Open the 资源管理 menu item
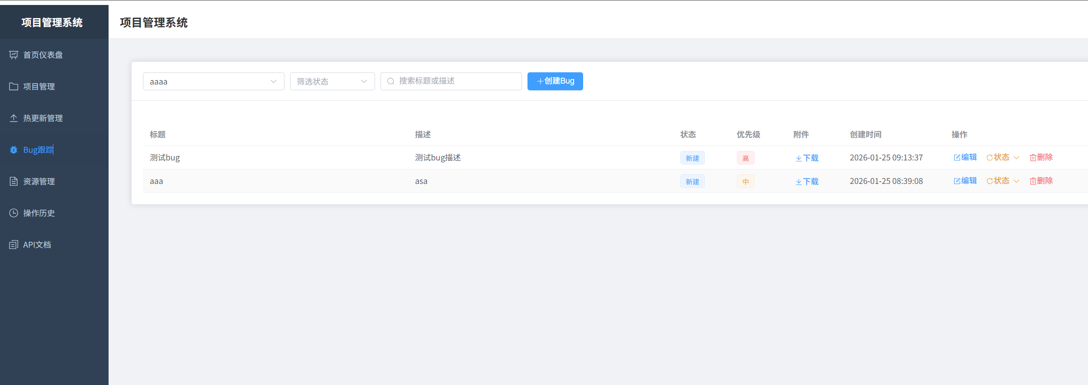 tap(39, 181)
